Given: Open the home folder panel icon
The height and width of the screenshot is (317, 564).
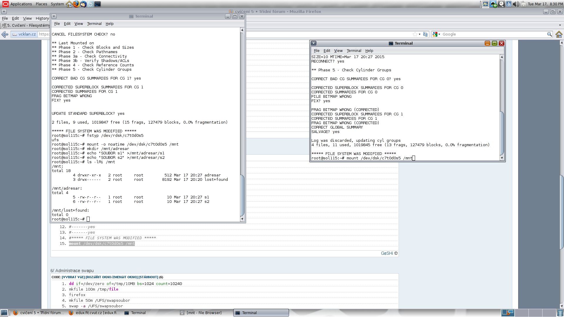Looking at the screenshot, I should 69,4.
